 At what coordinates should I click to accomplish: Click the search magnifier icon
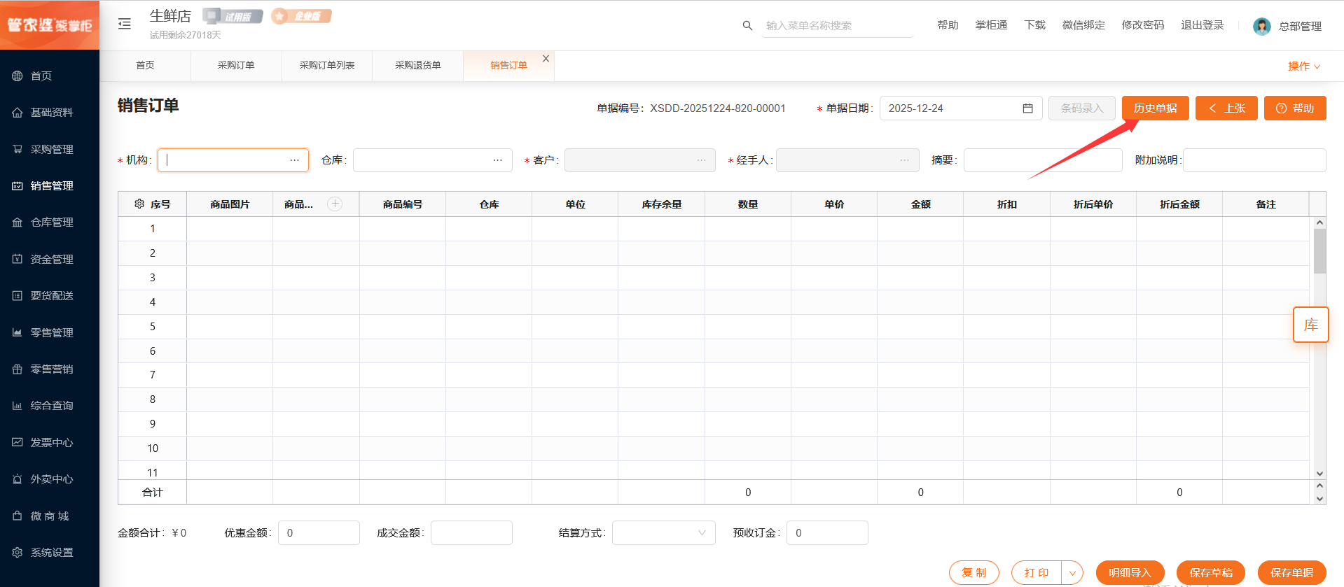pyautogui.click(x=747, y=26)
